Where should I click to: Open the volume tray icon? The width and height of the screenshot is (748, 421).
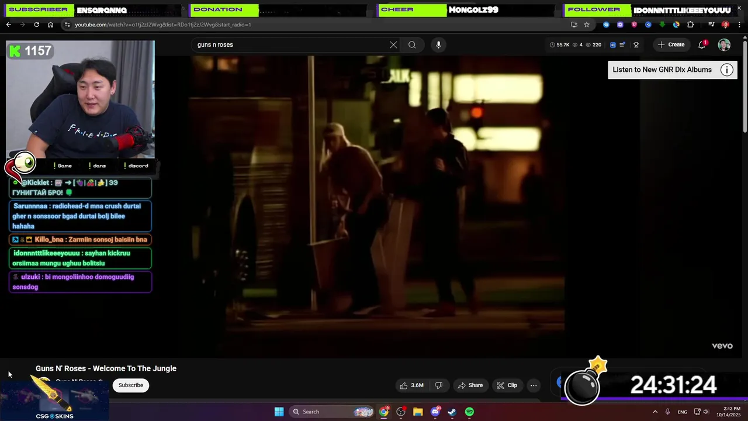(706, 412)
